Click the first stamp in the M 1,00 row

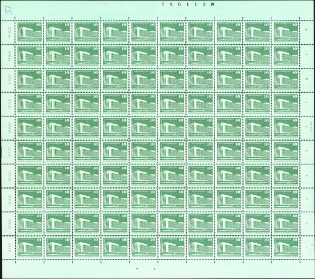coord(30,247)
